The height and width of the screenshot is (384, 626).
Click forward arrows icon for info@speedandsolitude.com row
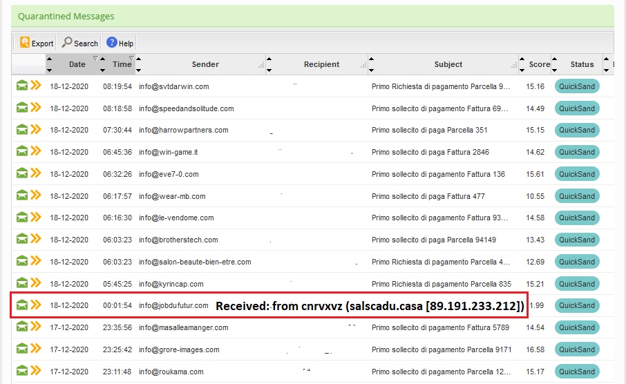[36, 107]
